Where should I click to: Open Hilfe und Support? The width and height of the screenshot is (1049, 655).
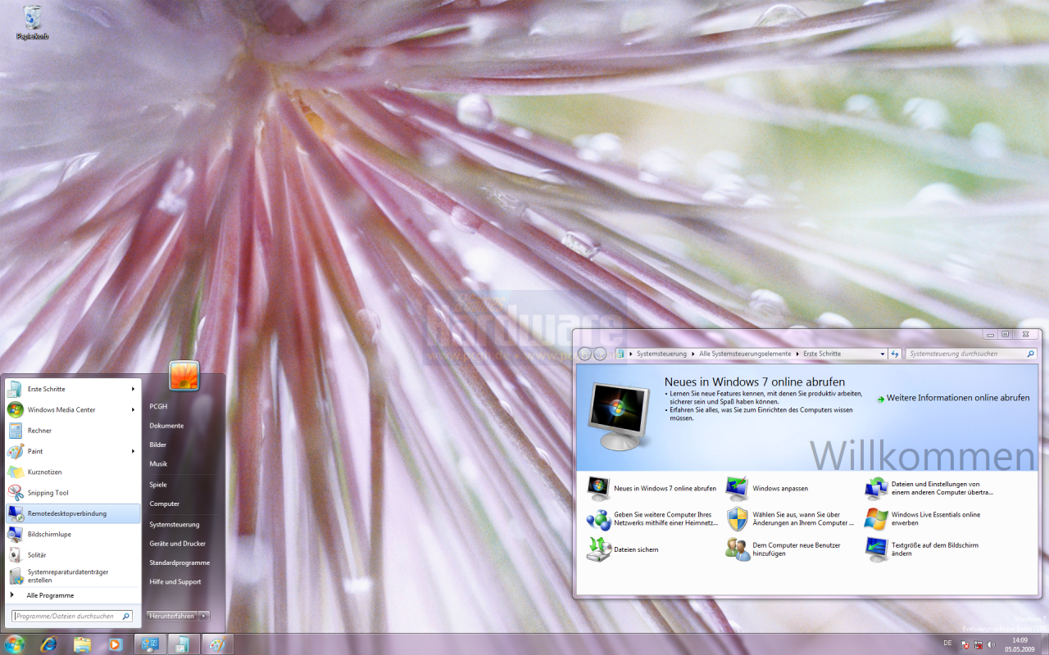pyautogui.click(x=175, y=581)
